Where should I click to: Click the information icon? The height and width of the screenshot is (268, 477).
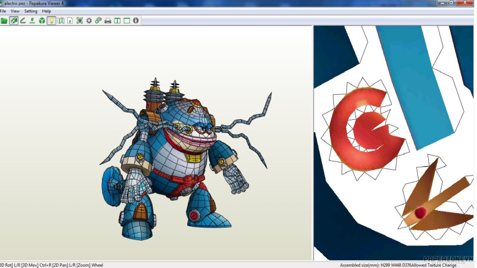point(136,21)
